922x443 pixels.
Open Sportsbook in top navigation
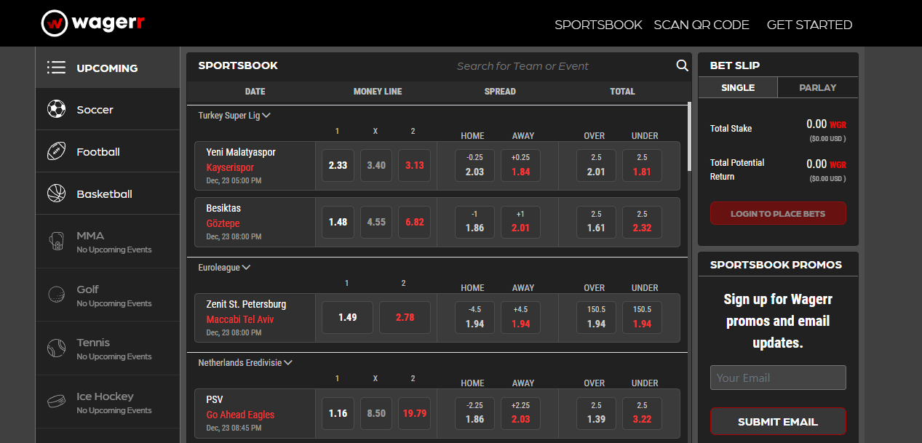(x=598, y=25)
